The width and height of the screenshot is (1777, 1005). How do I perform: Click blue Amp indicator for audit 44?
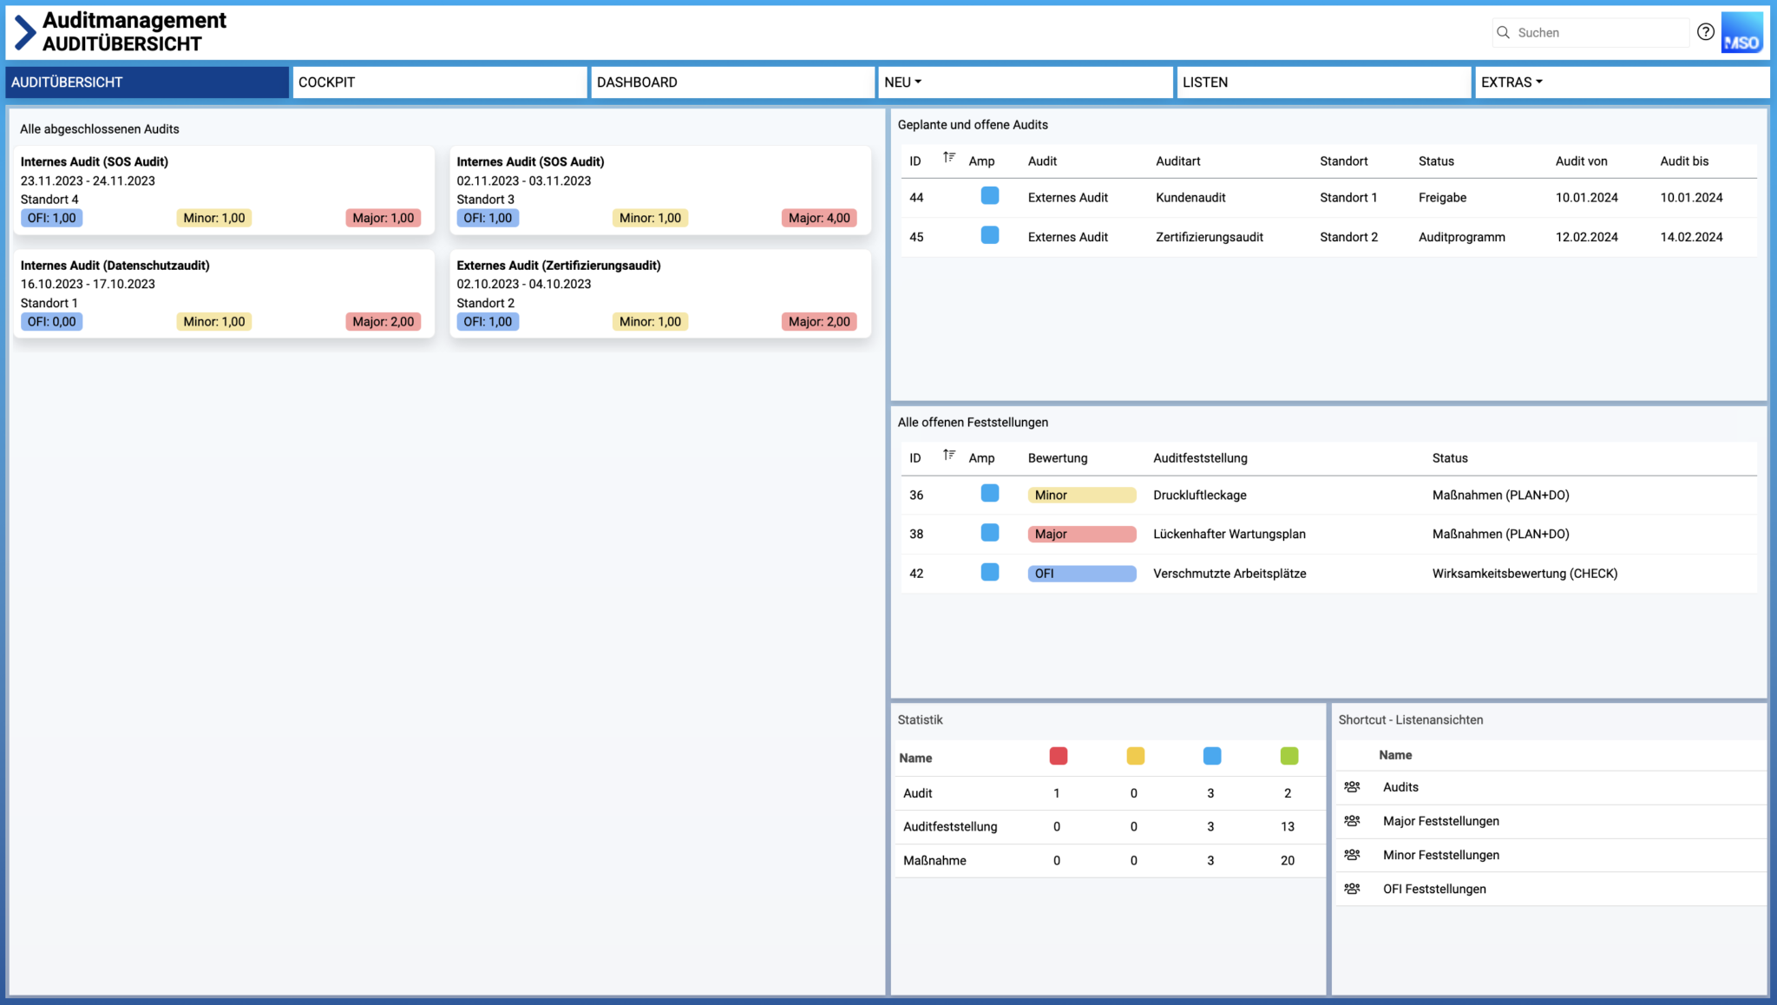(x=989, y=196)
